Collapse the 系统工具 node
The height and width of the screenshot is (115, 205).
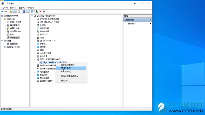(2, 19)
